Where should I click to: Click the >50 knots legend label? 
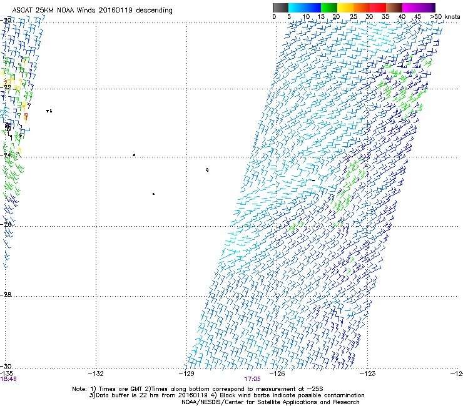(445, 17)
